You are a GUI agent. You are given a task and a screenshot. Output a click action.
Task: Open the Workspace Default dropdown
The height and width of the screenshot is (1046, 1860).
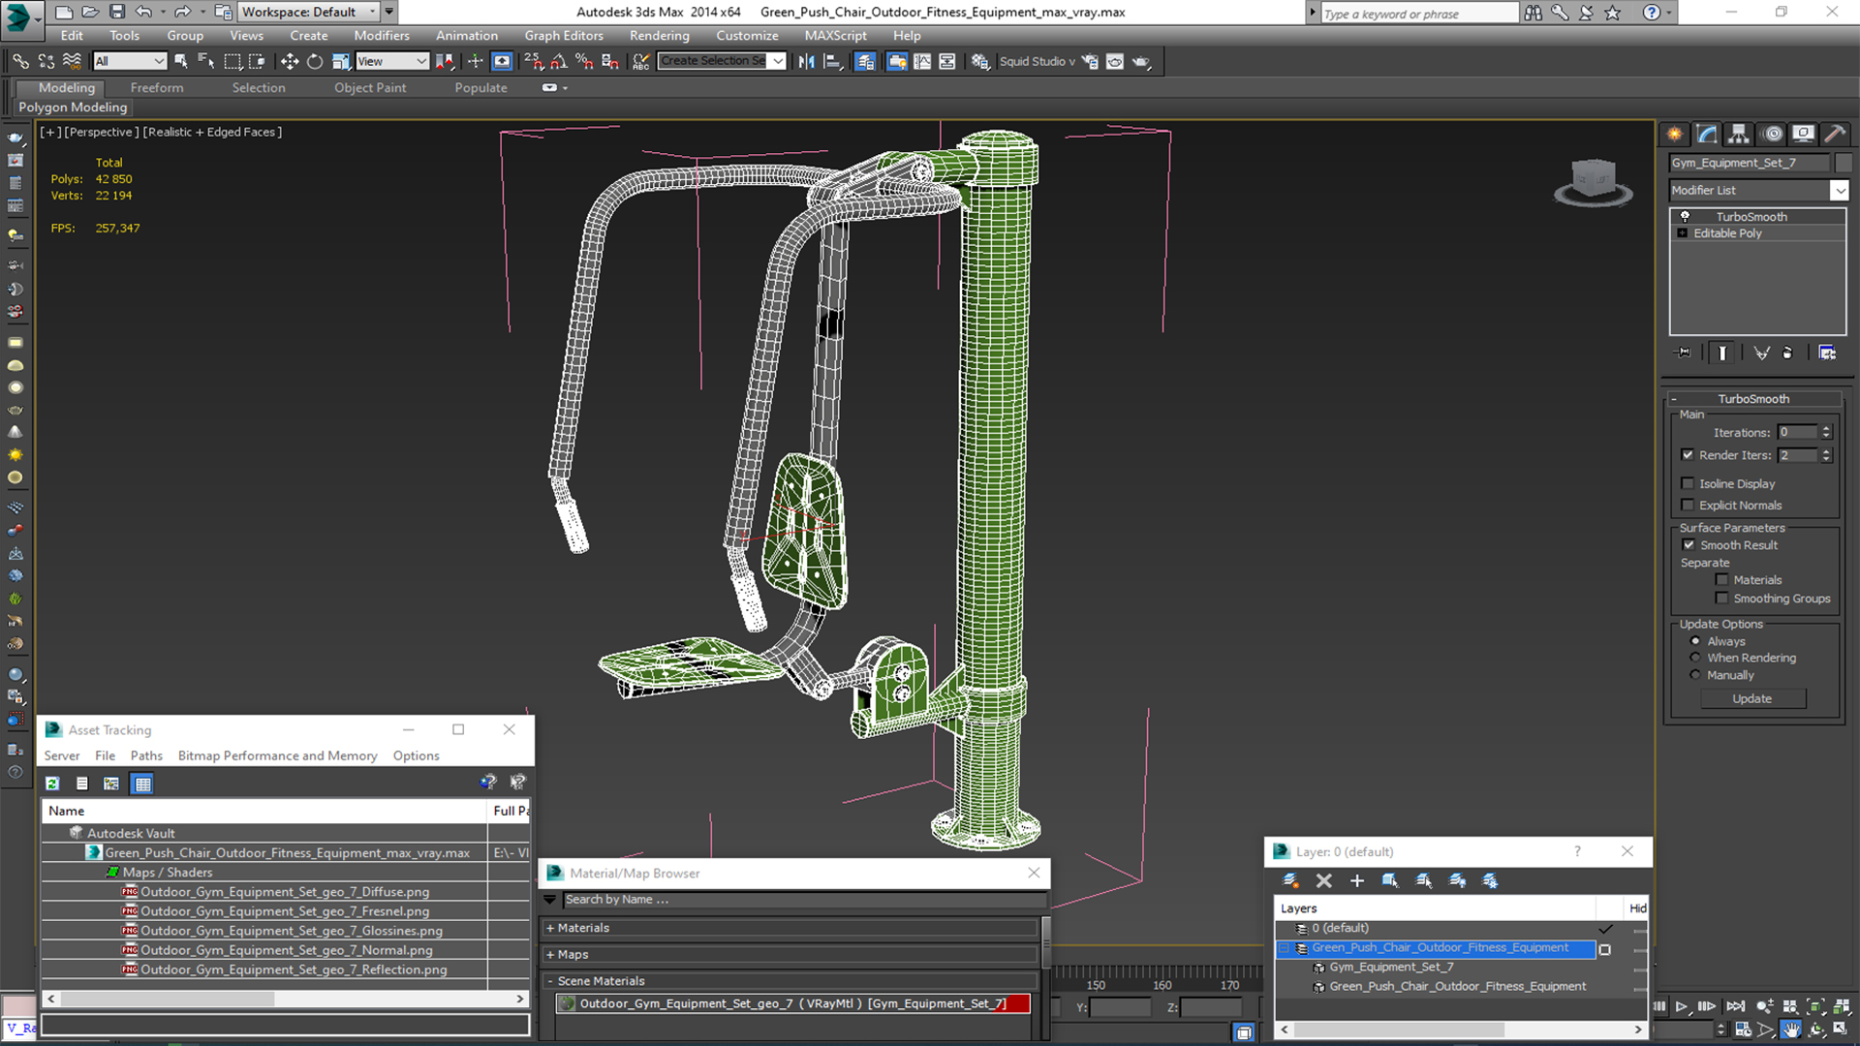point(310,12)
